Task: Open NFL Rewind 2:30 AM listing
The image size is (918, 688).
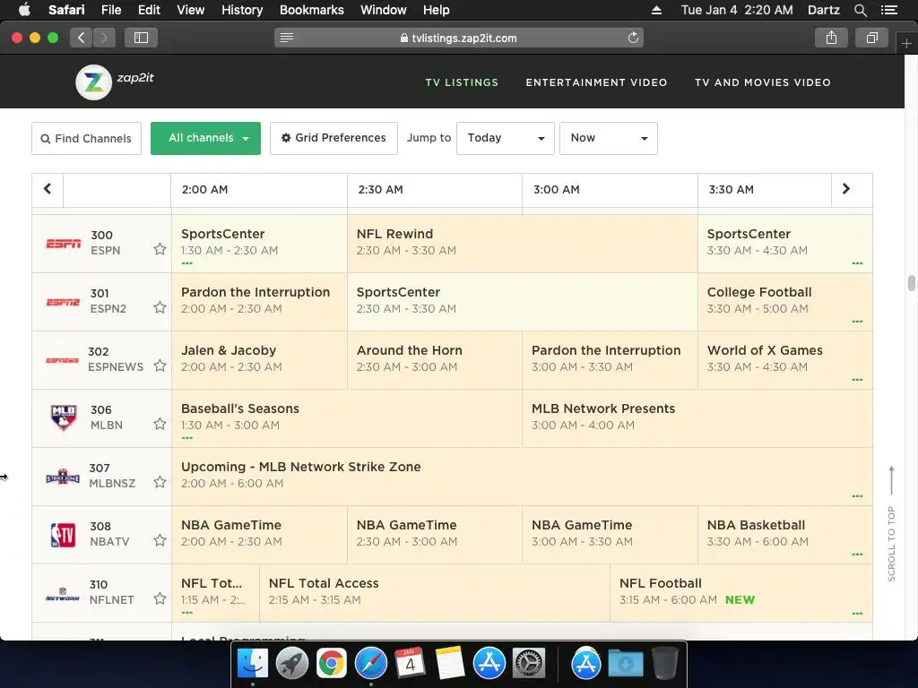Action: pyautogui.click(x=523, y=244)
